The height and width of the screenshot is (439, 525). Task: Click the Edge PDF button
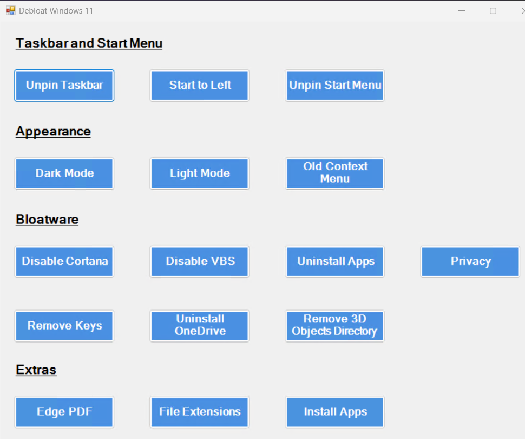coord(64,412)
